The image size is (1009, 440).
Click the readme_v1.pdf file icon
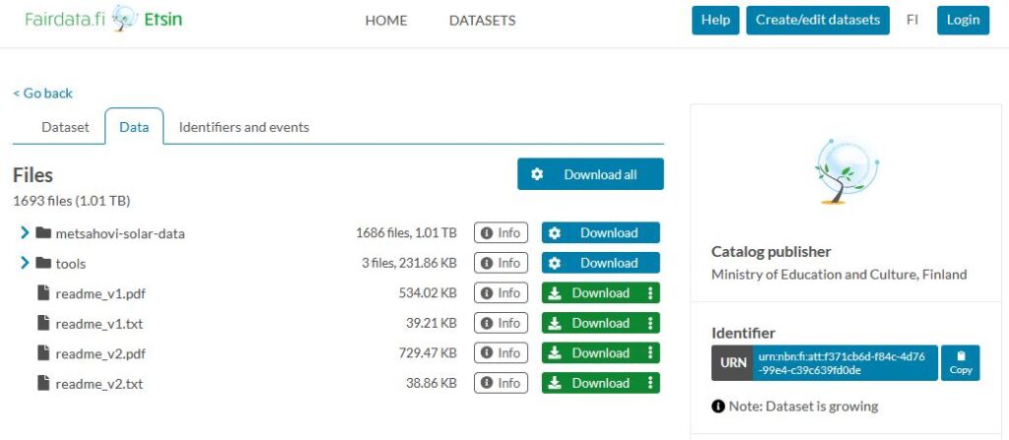(43, 293)
